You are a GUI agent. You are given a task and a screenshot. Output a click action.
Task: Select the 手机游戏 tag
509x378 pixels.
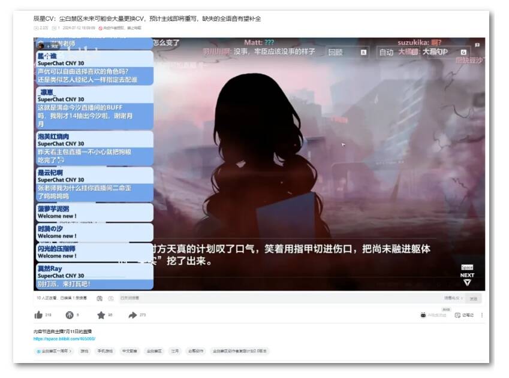105,351
